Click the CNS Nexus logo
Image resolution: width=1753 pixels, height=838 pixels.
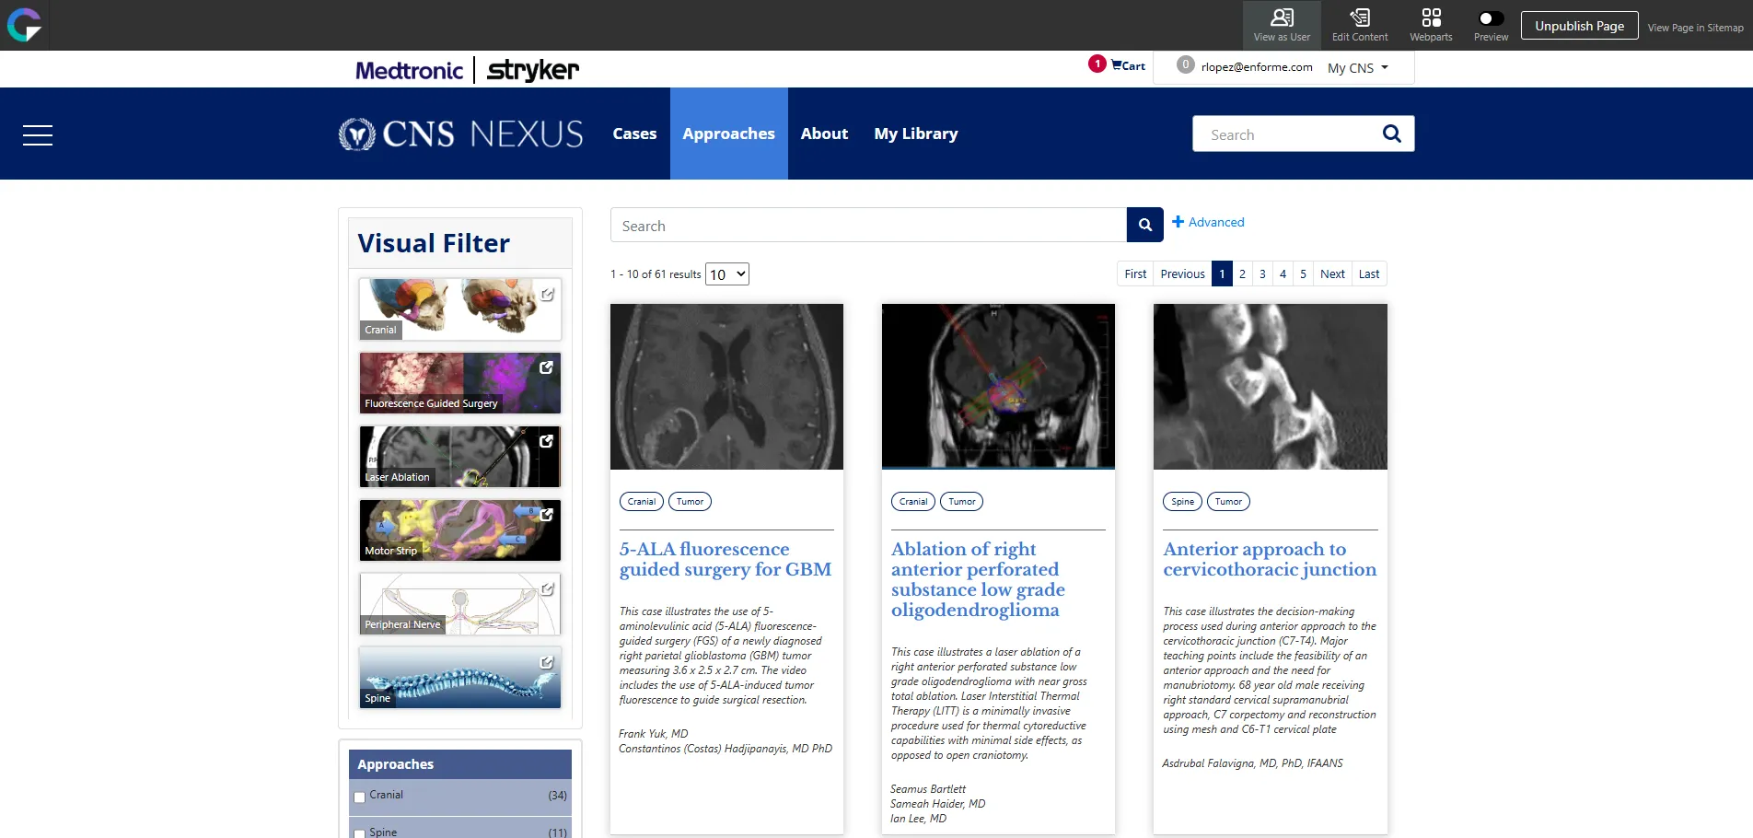[x=460, y=134]
